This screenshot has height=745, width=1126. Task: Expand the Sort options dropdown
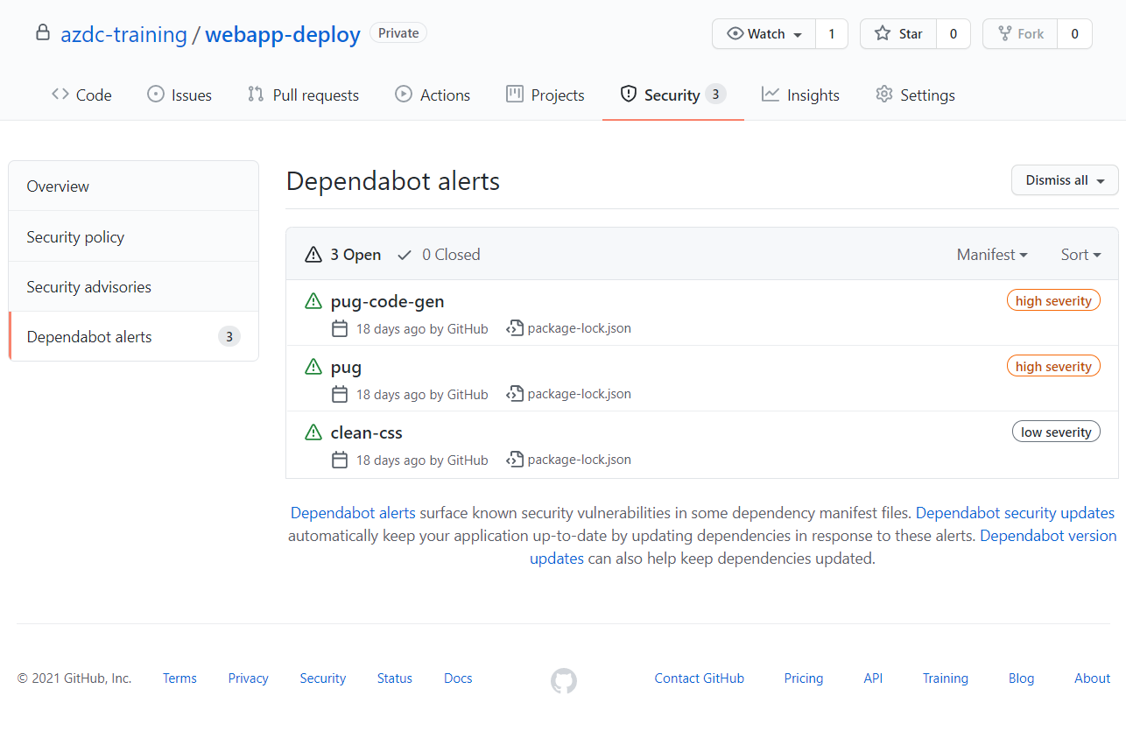click(1080, 254)
